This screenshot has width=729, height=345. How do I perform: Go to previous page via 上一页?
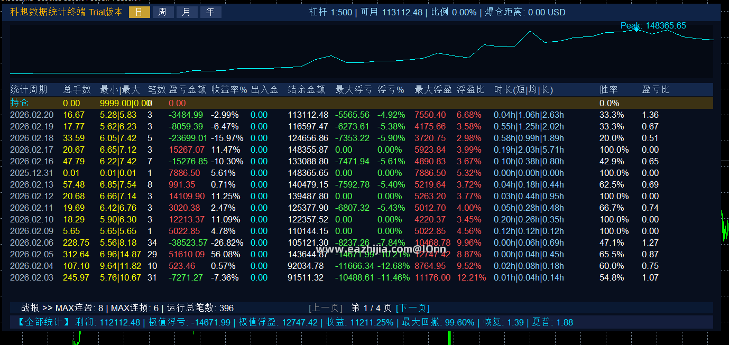click(325, 307)
